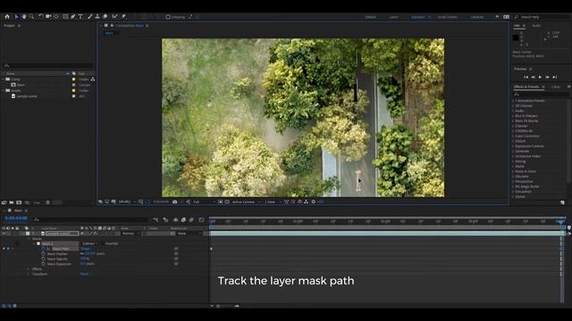The width and height of the screenshot is (572, 321).
Task: Open the viewer magnification ratio dropdown
Action: click(x=127, y=202)
